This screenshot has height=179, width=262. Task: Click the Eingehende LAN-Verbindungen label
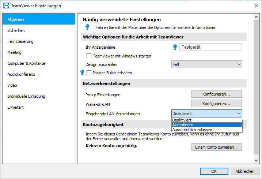[x=113, y=114]
